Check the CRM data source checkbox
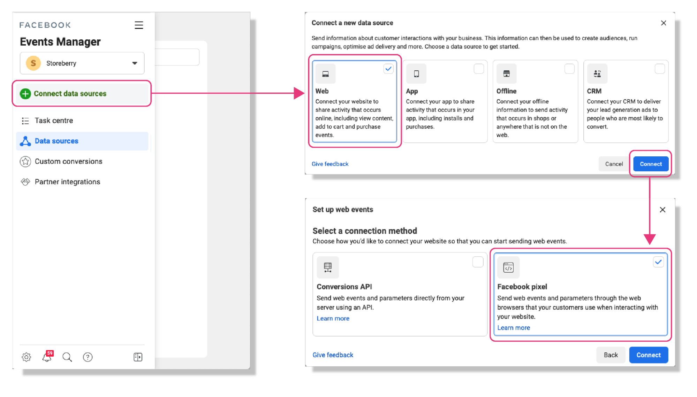This screenshot has width=697, height=397. 660,69
